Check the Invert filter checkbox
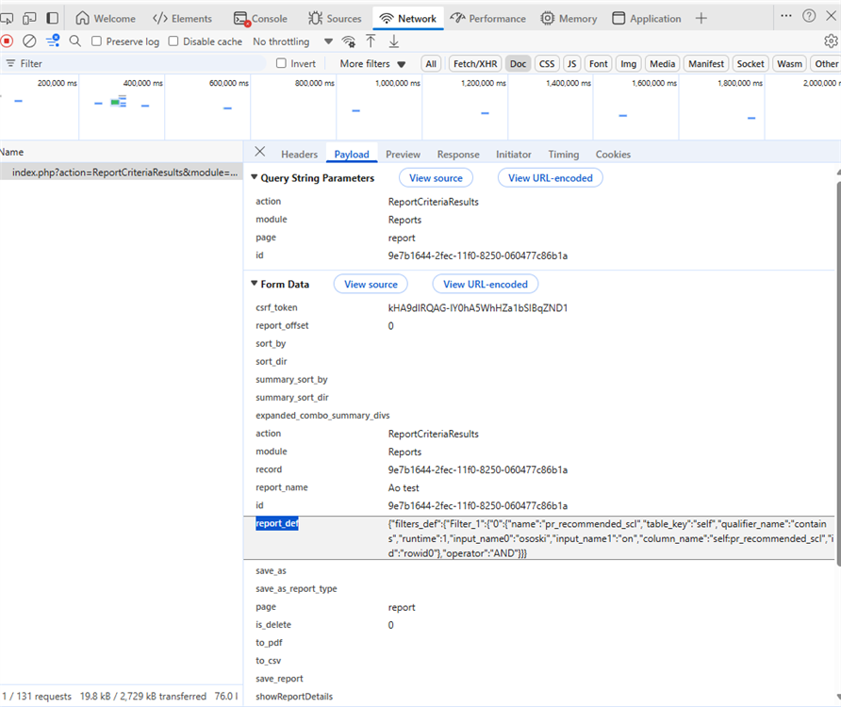 click(x=281, y=64)
